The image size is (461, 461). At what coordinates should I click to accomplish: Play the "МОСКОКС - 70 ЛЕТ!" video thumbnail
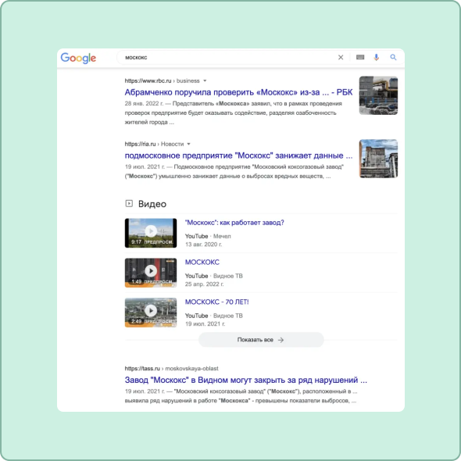(x=151, y=313)
